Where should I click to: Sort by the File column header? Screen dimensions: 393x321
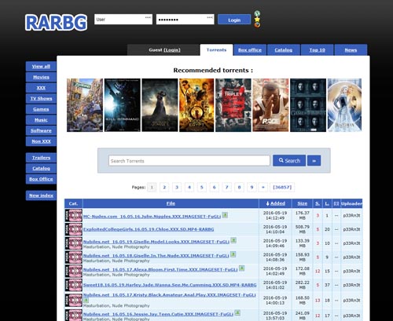point(171,203)
